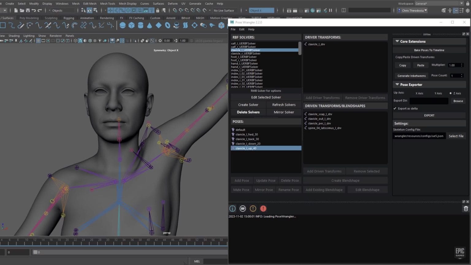Increase the Pose Count value
Viewport: 471px width, 265px height.
click(x=461, y=74)
